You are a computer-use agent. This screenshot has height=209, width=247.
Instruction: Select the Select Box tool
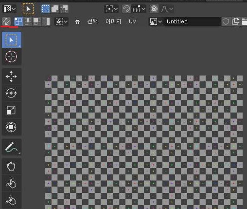tap(12, 40)
